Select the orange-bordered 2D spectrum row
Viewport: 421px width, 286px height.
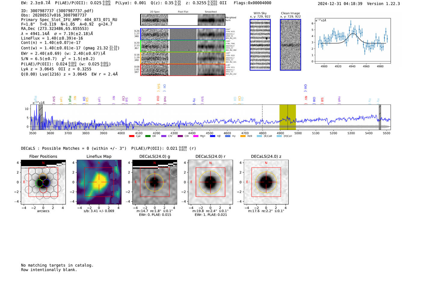click(x=183, y=58)
